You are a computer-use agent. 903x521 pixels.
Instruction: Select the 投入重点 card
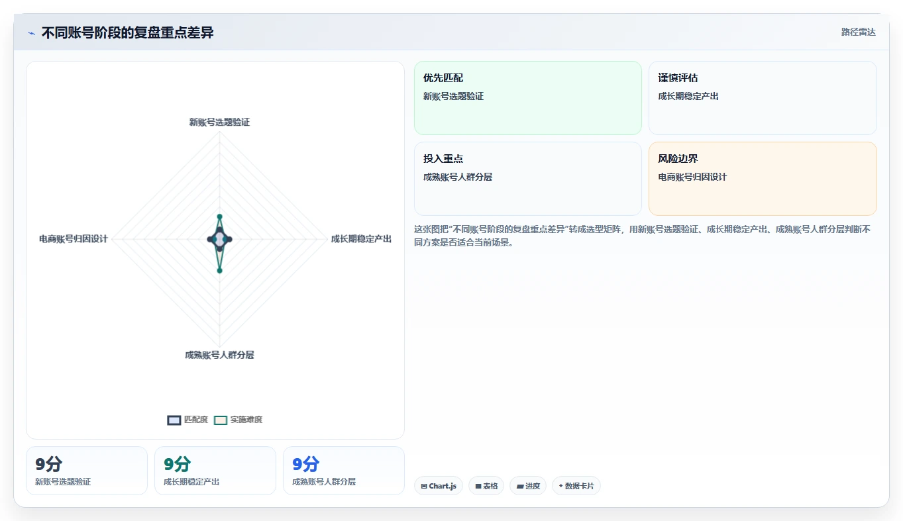pyautogui.click(x=528, y=179)
